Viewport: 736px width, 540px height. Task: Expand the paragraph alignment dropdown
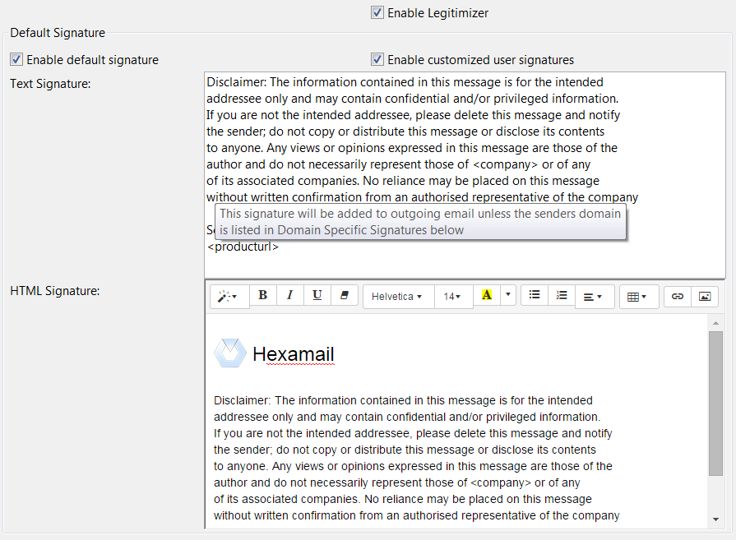593,297
